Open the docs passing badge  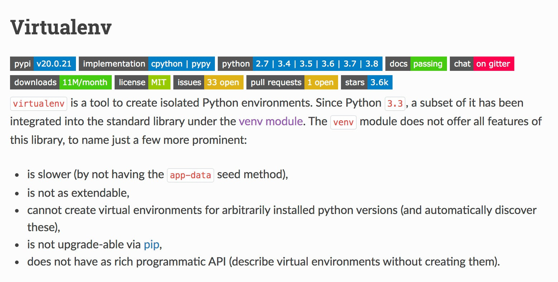[x=416, y=64]
